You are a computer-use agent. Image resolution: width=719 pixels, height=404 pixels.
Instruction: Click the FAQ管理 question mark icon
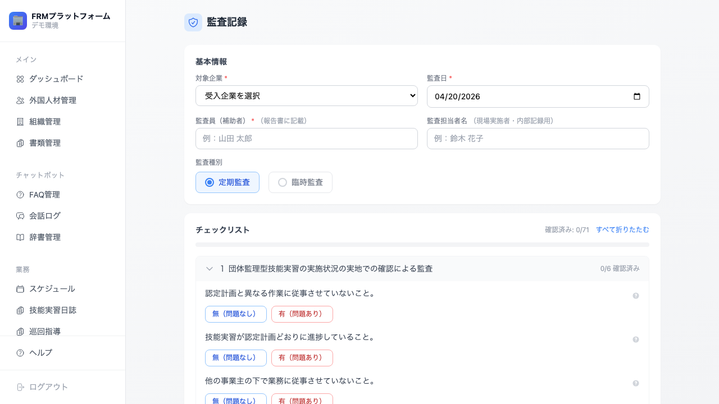click(x=20, y=195)
